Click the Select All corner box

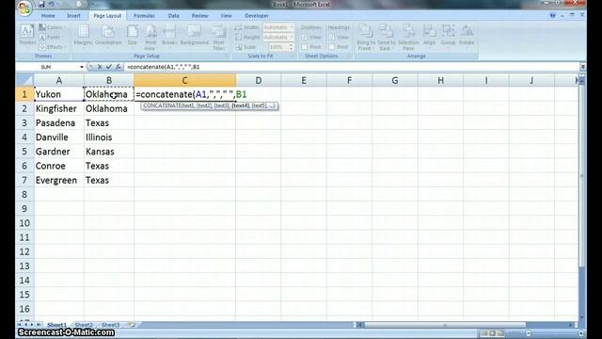[x=25, y=80]
